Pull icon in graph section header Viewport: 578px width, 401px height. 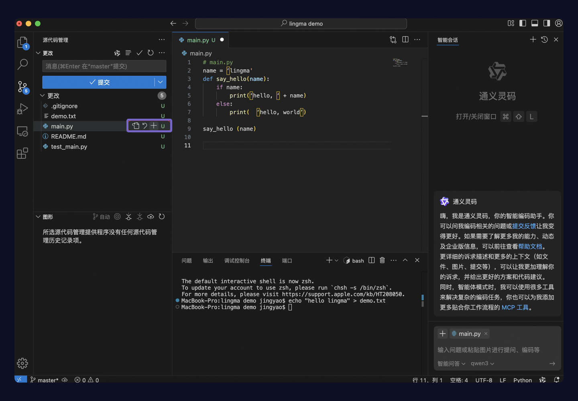140,217
